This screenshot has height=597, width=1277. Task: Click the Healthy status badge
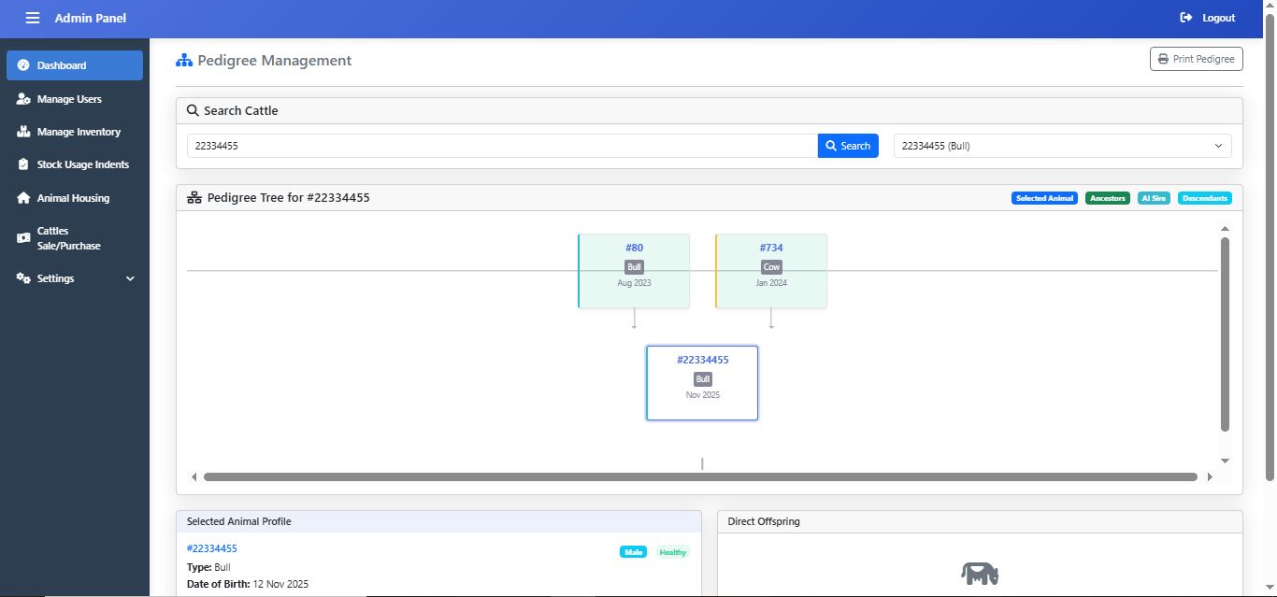[673, 552]
